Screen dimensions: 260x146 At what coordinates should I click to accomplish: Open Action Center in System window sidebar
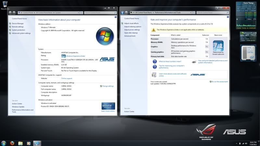coord(17,104)
